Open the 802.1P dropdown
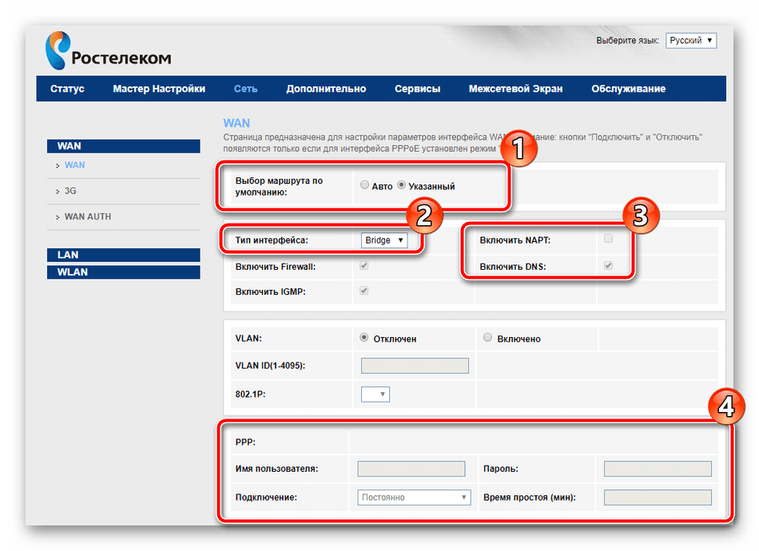This screenshot has width=759, height=551. coord(376,394)
